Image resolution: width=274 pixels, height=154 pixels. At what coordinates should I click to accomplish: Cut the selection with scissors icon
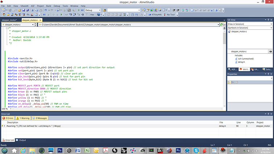coord(33,10)
